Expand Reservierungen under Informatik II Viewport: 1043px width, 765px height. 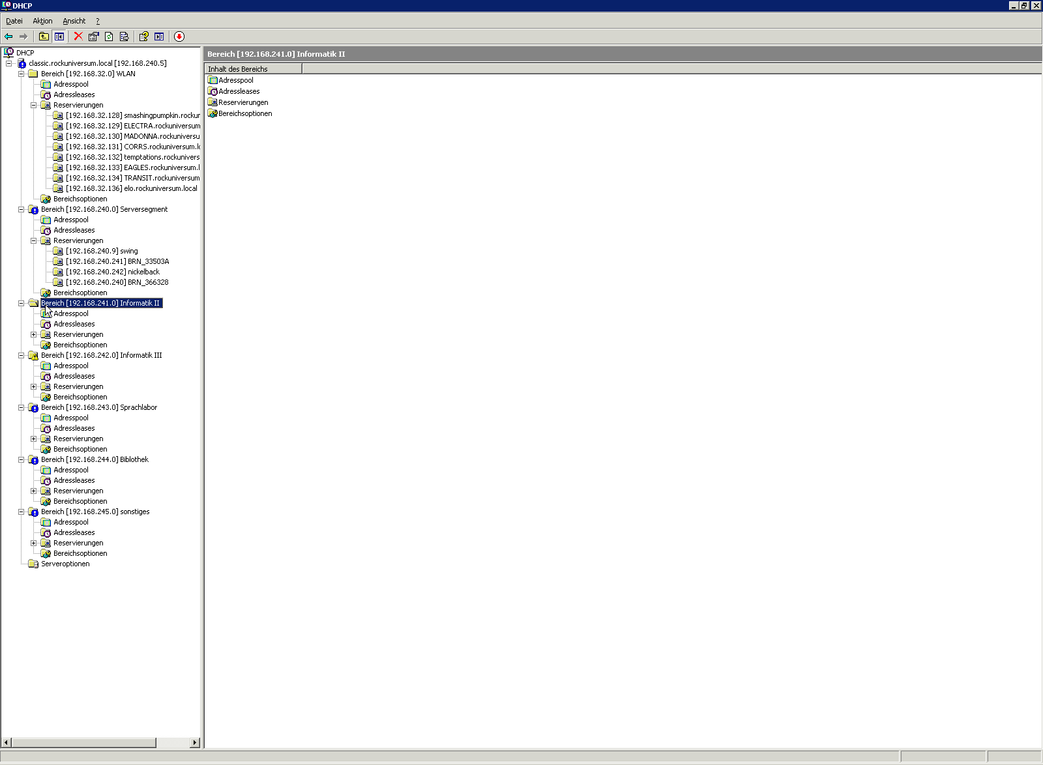[33, 334]
